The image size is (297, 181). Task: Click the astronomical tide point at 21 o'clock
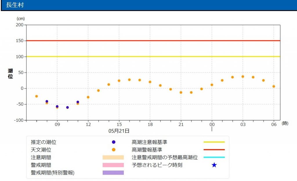coord(181,92)
